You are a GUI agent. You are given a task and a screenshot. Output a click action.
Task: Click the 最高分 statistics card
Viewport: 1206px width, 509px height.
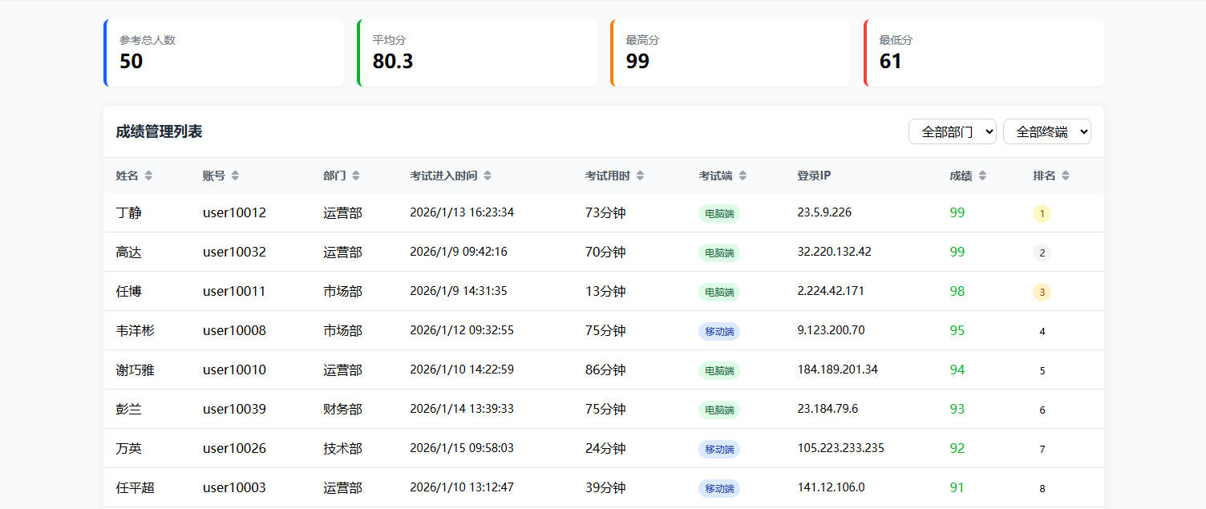pos(730,53)
